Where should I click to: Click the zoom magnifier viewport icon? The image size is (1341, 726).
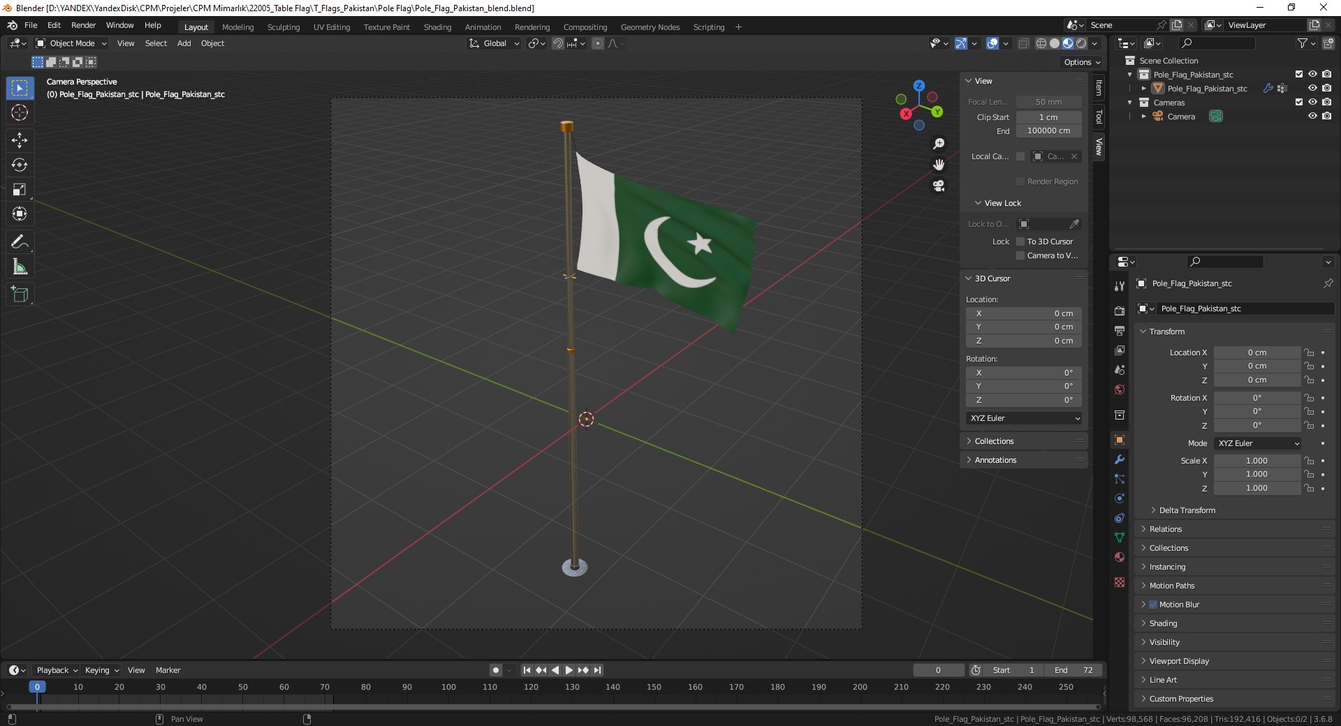pyautogui.click(x=939, y=144)
